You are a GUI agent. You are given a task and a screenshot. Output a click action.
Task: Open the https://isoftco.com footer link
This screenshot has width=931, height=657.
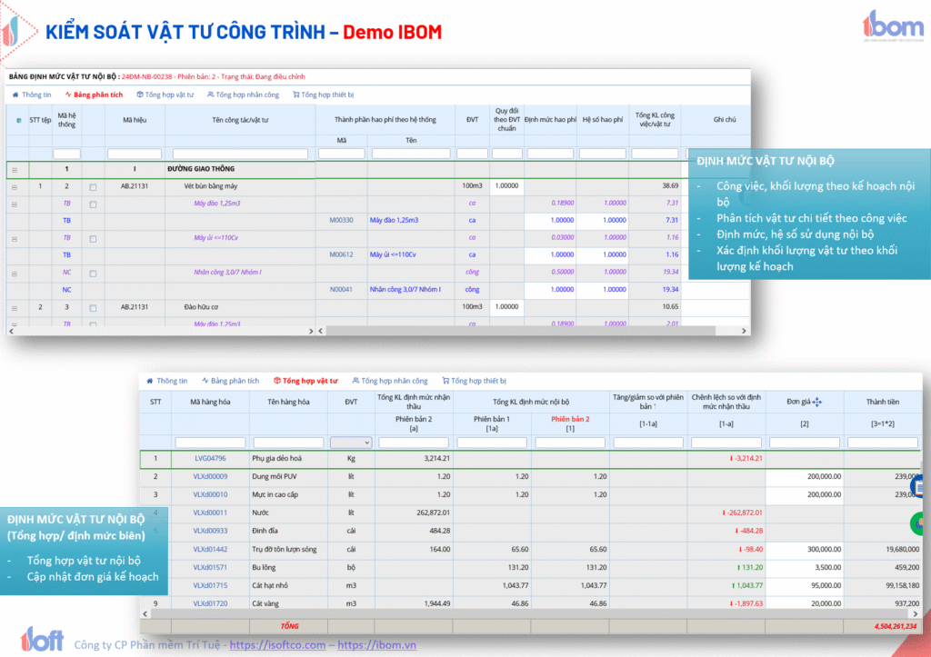coord(276,645)
